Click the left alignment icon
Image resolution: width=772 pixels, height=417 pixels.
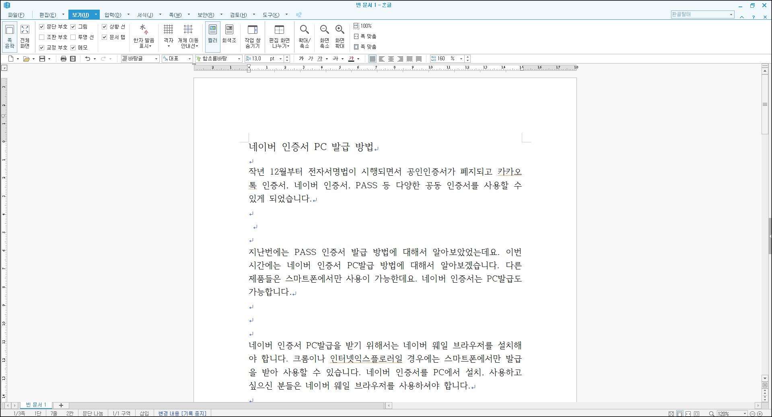(x=382, y=59)
